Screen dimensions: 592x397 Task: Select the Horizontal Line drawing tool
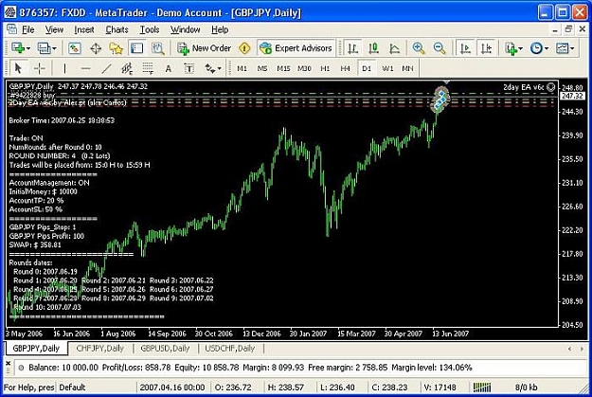85,69
